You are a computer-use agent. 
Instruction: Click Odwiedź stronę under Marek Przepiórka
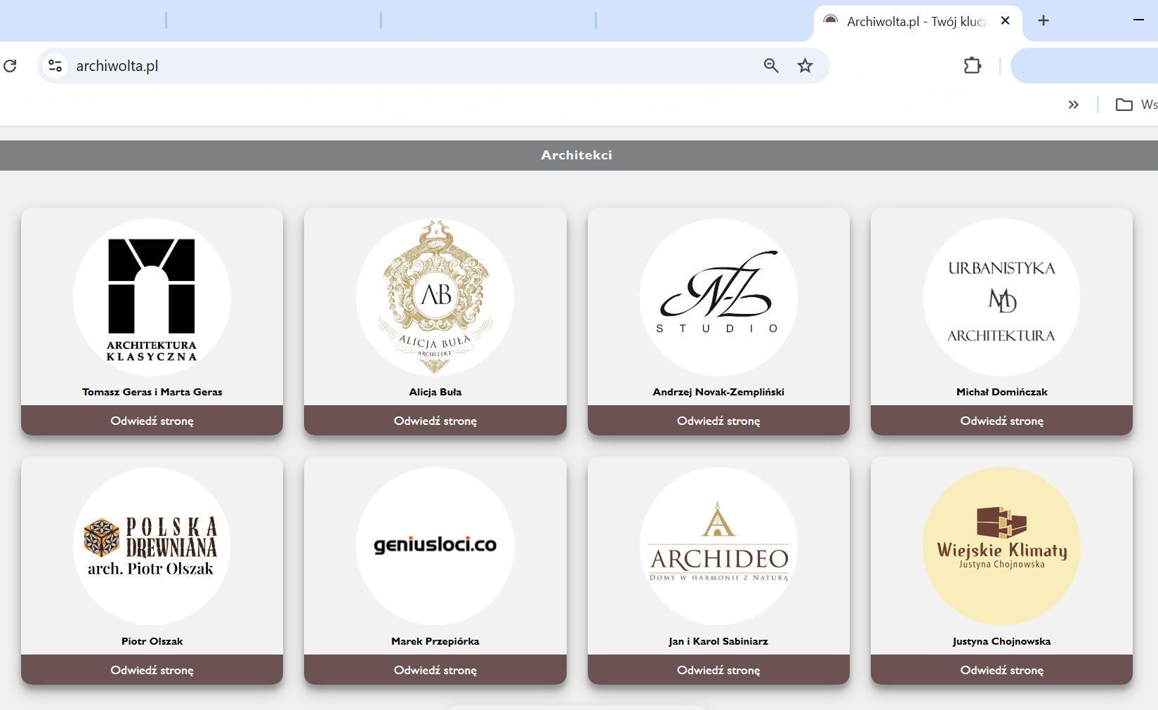(435, 670)
